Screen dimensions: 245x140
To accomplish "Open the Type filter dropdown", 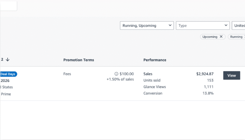I will pos(203,25).
